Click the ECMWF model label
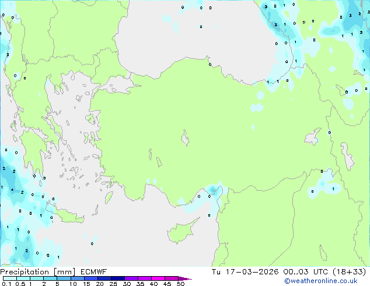 tap(93, 272)
